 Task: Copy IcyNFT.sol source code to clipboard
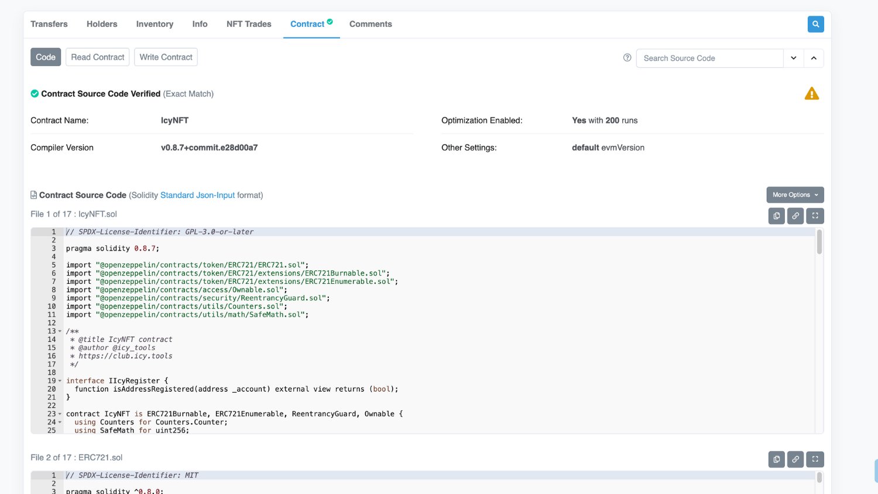pos(777,216)
